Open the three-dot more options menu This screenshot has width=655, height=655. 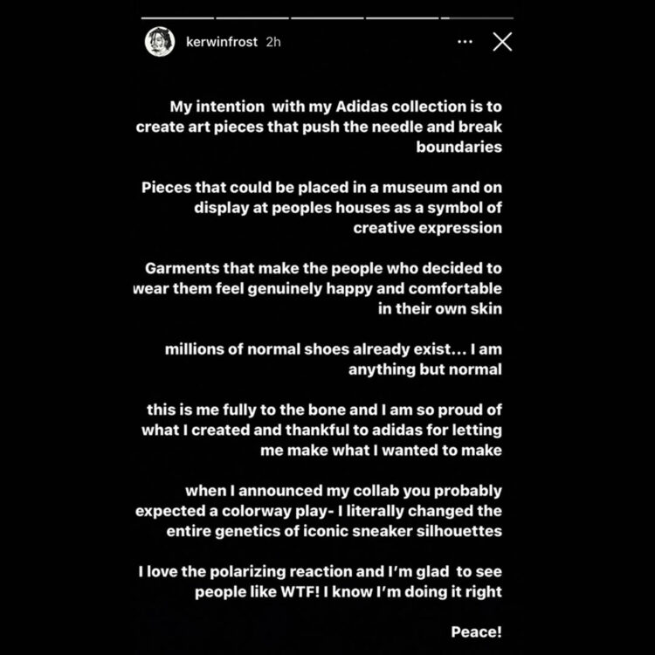tap(465, 42)
